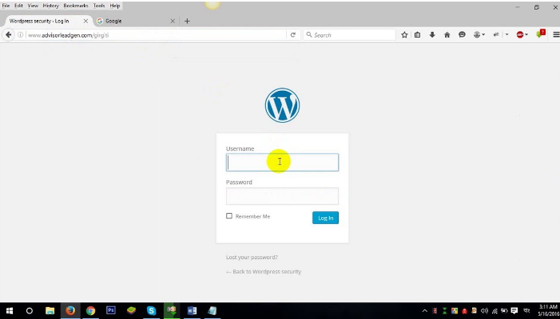
Task: Click the Lost your password link
Action: [252, 257]
